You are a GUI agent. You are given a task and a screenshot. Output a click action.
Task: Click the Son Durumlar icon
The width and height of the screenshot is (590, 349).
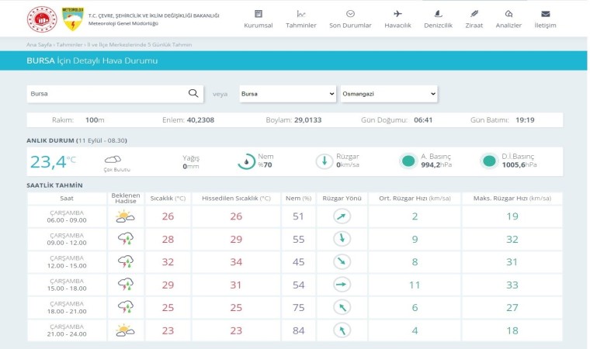350,14
